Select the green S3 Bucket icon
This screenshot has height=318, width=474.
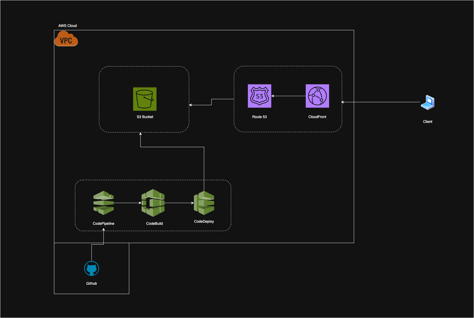(145, 99)
